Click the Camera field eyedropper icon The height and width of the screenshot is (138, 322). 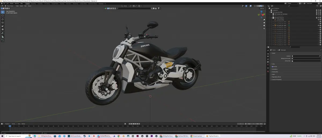(320, 56)
